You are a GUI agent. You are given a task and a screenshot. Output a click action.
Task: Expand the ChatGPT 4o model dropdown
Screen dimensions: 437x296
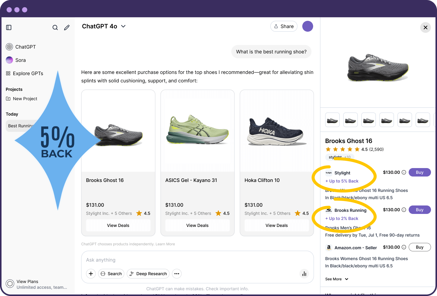click(x=104, y=26)
